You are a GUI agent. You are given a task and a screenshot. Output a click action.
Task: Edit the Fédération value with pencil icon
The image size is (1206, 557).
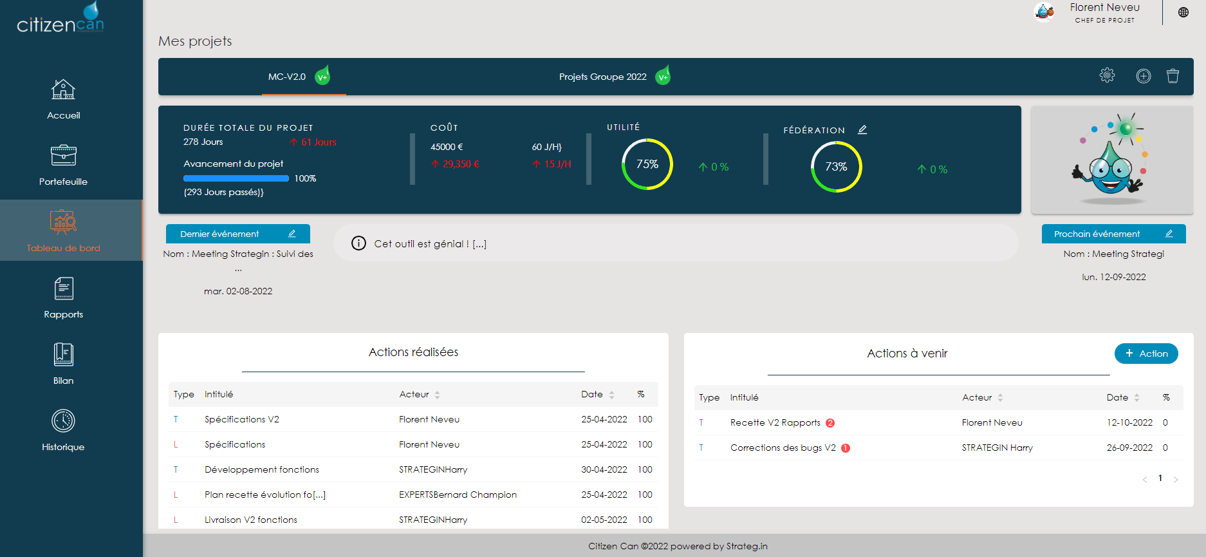[862, 130]
